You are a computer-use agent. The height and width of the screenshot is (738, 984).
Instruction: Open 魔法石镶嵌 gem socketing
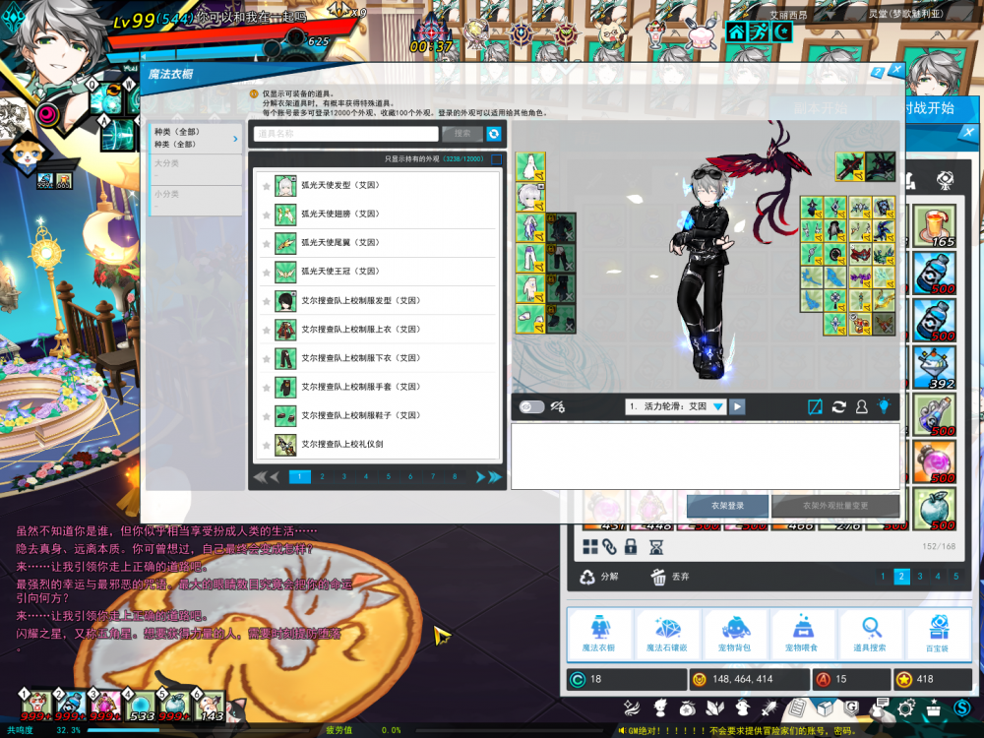pyautogui.click(x=666, y=633)
